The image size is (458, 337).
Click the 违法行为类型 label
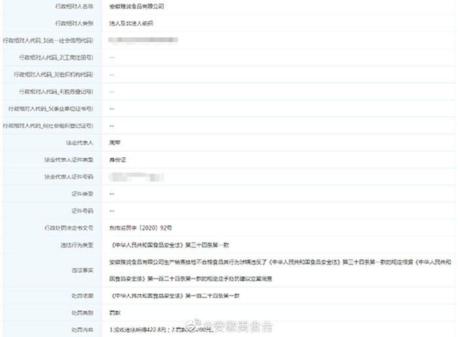[77, 245]
